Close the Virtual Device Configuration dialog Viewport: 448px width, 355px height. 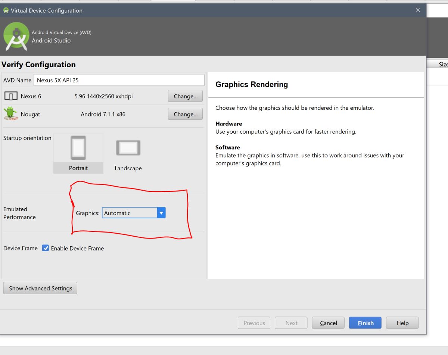(x=418, y=10)
